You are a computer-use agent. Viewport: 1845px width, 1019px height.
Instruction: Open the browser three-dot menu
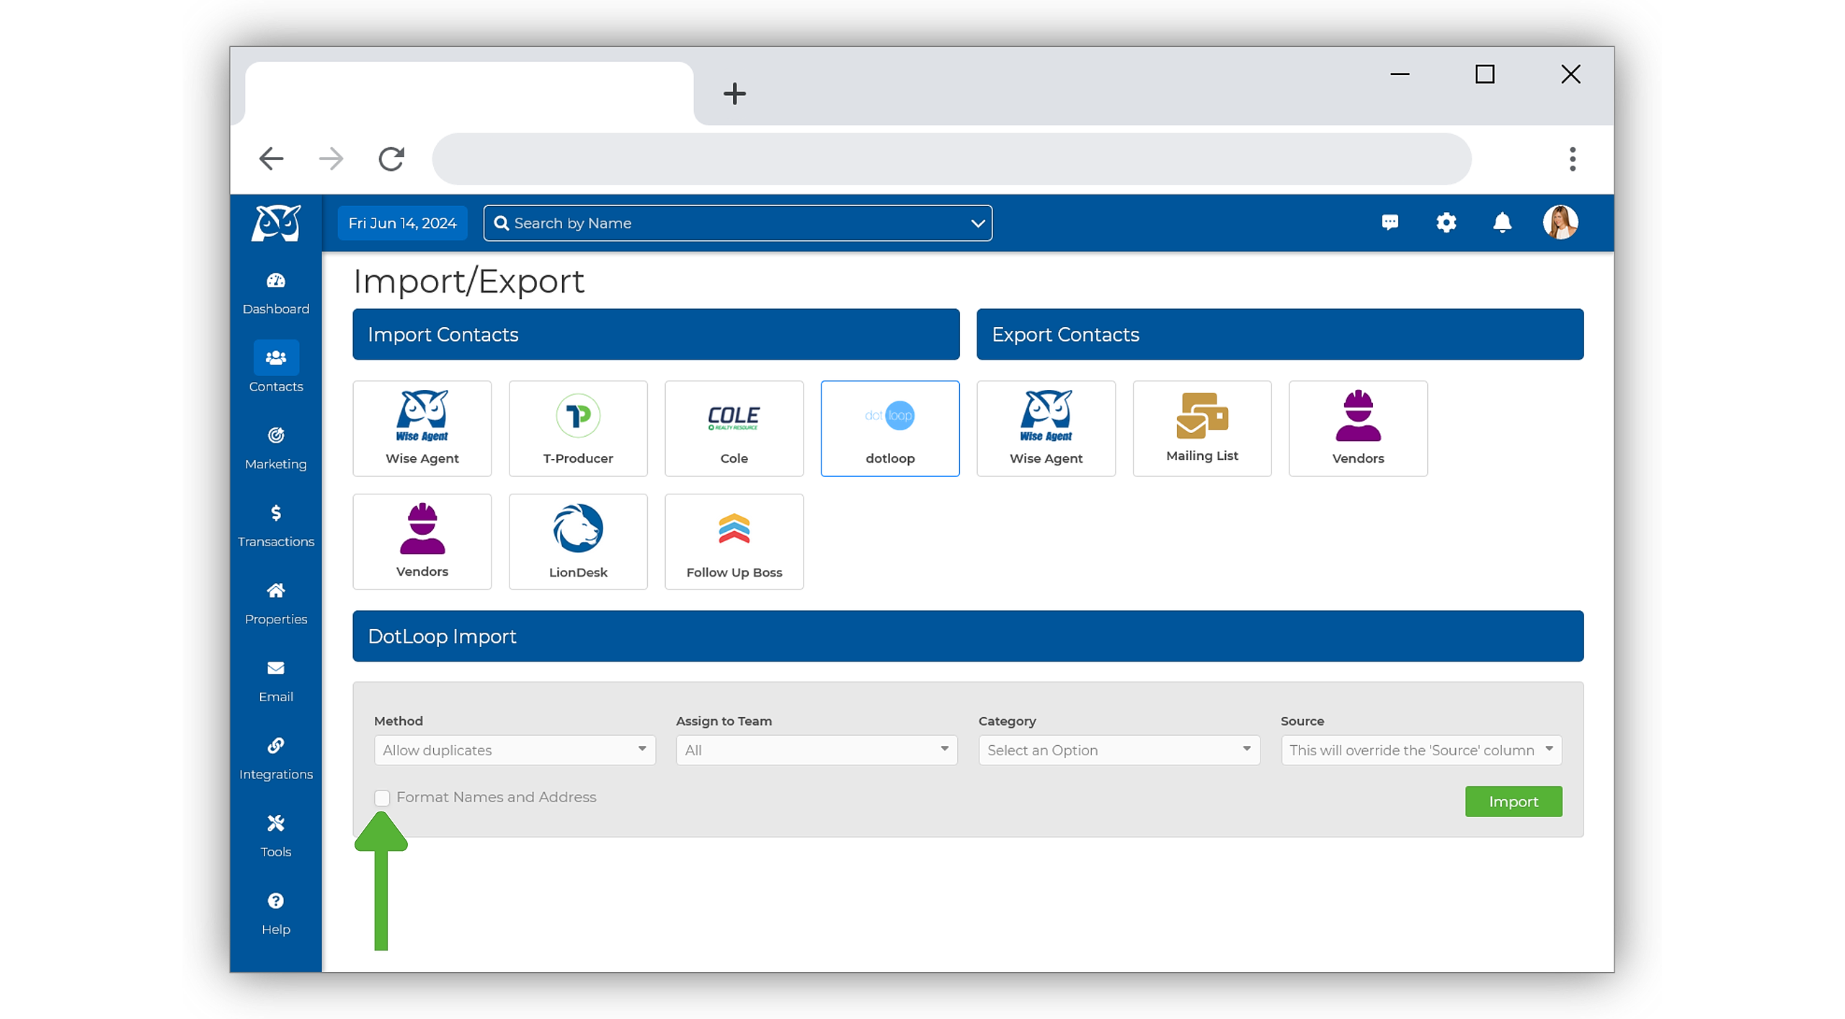pos(1573,159)
